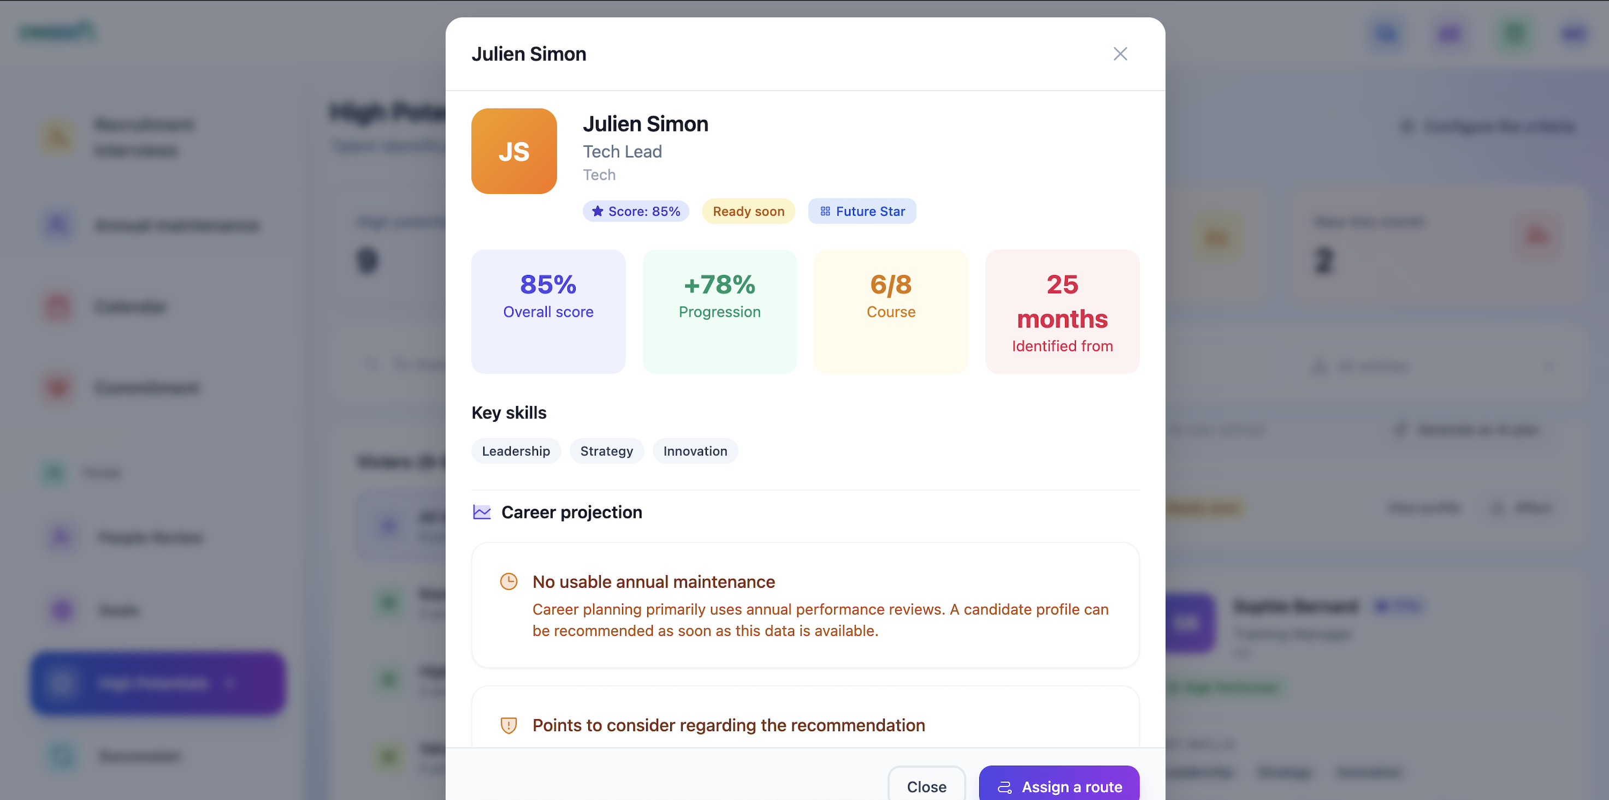Toggle the Innovation skill chip

tap(695, 451)
